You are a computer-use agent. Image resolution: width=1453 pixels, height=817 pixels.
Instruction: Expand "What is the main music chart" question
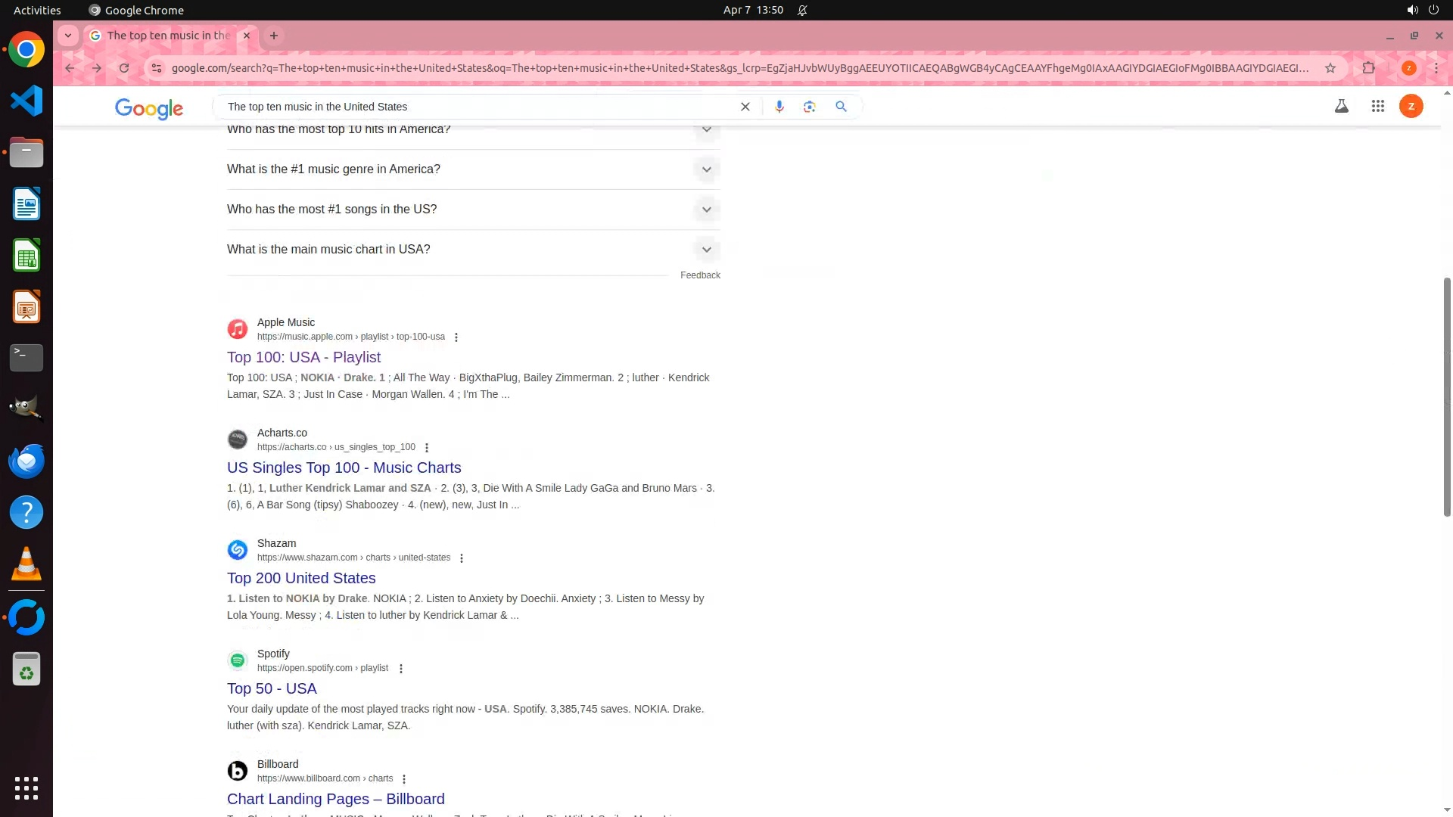click(706, 250)
